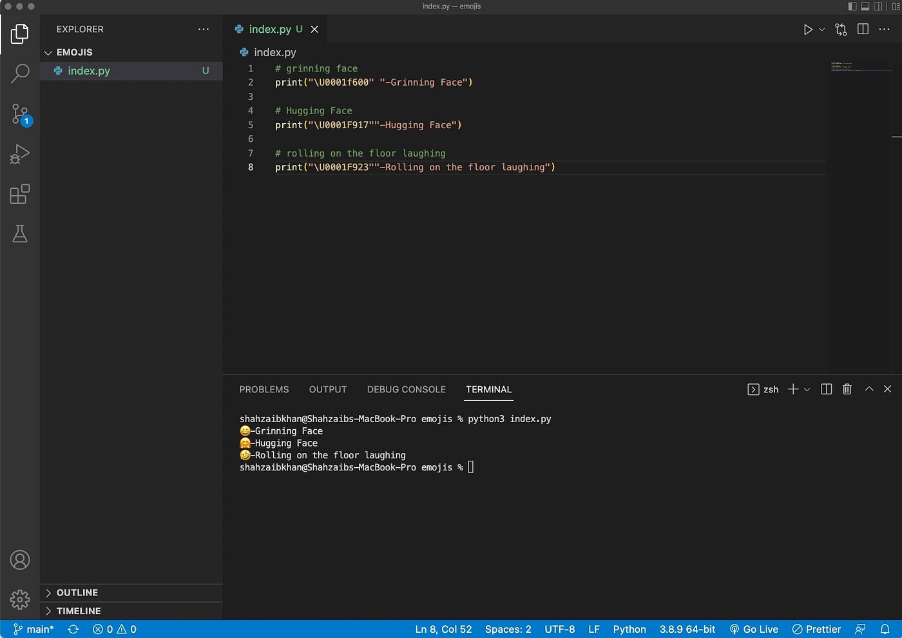Change indentation via Spaces: 2
The width and height of the screenshot is (902, 638).
[x=508, y=629]
